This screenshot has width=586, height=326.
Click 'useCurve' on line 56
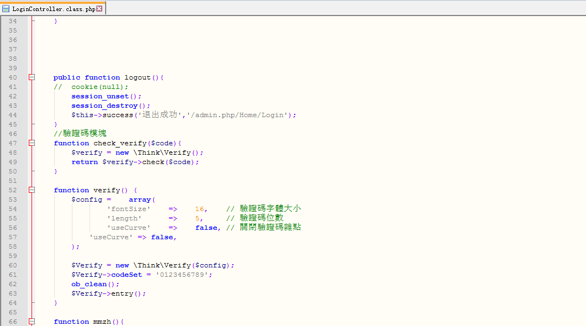tap(129, 228)
